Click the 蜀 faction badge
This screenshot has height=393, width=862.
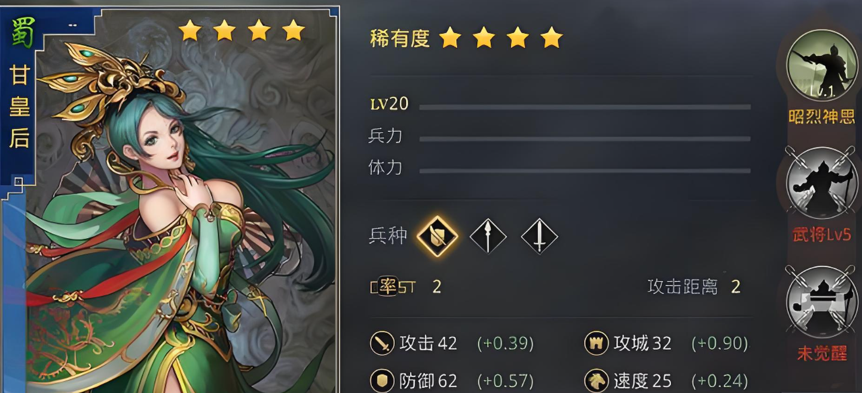click(22, 32)
